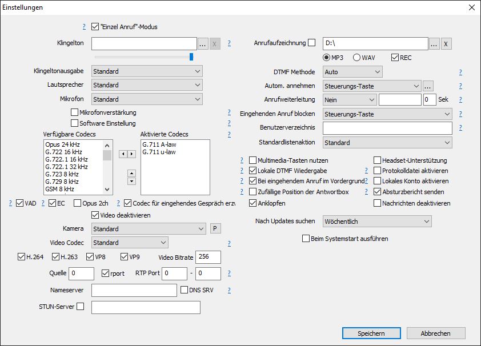Open help link next to Klingelton
This screenshot has height=346, width=481.
click(229, 43)
